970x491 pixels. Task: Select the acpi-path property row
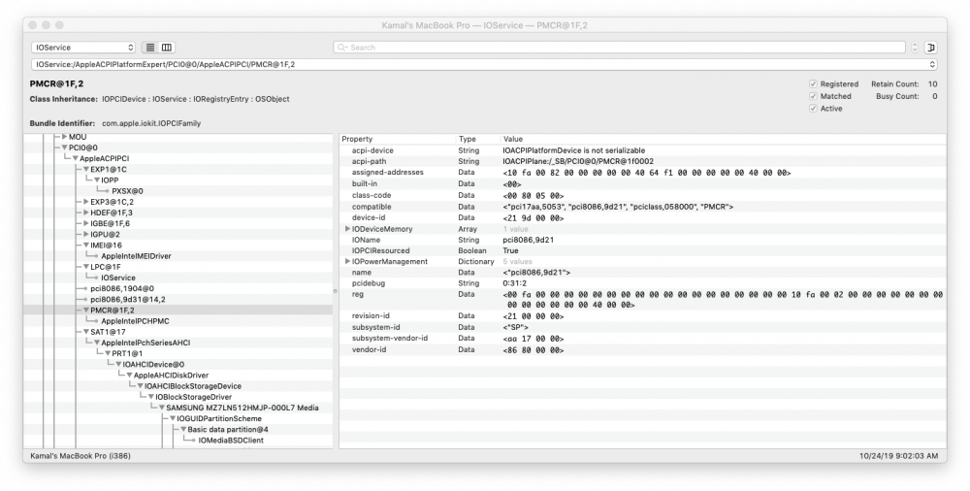pyautogui.click(x=643, y=161)
